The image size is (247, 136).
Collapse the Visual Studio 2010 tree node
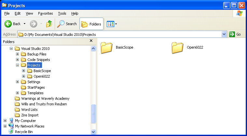pyautogui.click(x=11, y=49)
